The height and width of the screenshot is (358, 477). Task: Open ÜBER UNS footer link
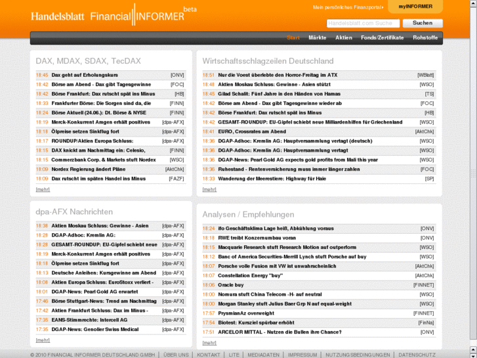[176, 355]
